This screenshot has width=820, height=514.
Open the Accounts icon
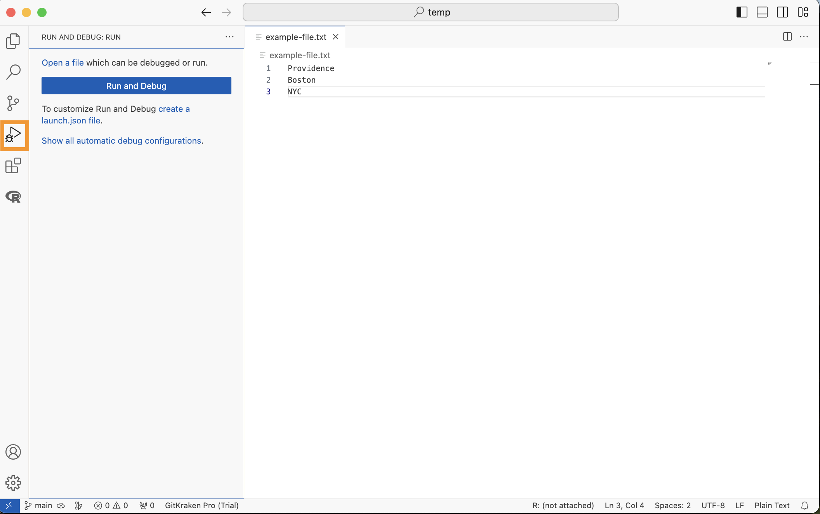coord(13,452)
